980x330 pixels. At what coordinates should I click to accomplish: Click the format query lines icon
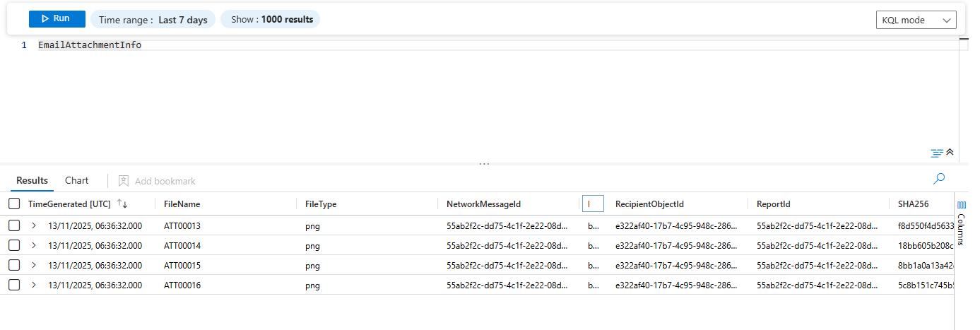937,153
